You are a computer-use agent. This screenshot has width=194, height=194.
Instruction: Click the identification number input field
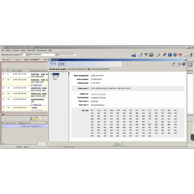click(42, 55)
